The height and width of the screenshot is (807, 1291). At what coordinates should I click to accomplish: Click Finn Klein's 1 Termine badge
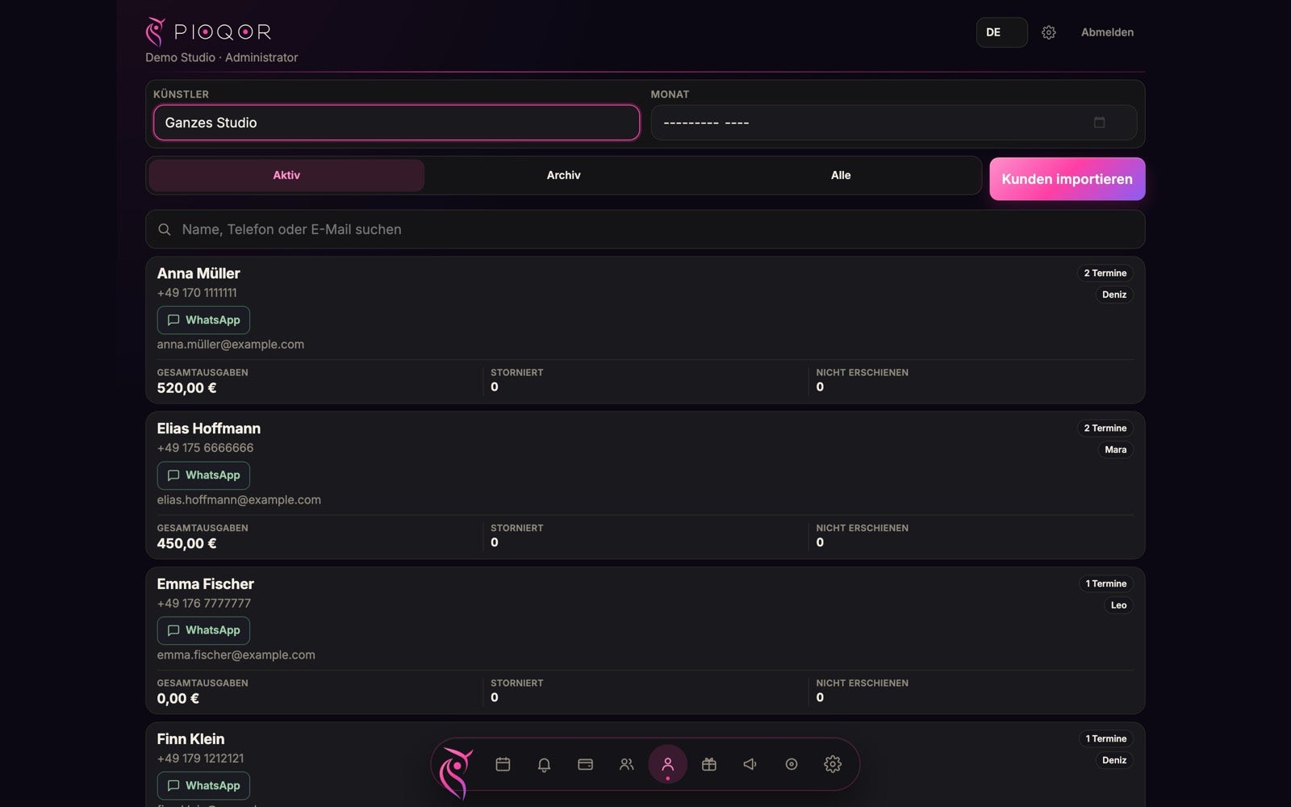(x=1105, y=739)
